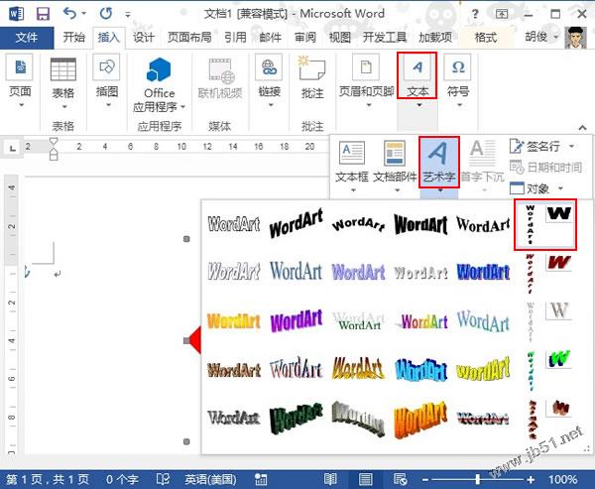Expand Office 应用程序 dropdown arrow

pos(182,107)
